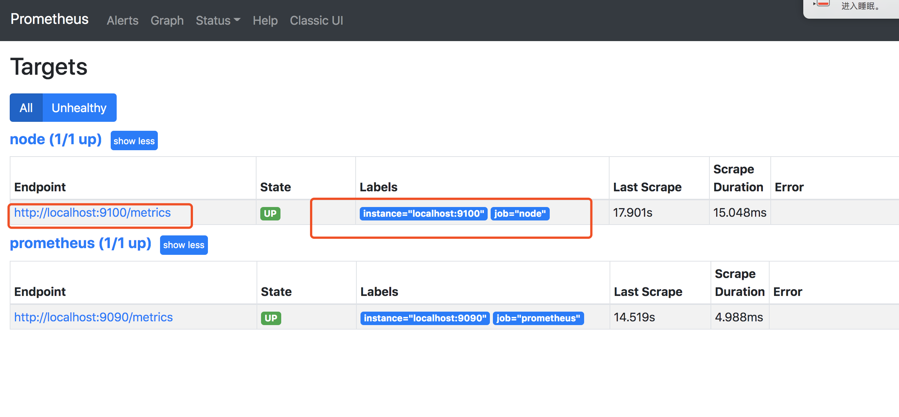Click the 4.988ms scrape duration value
Screen dimensions: 899x417
(739, 317)
